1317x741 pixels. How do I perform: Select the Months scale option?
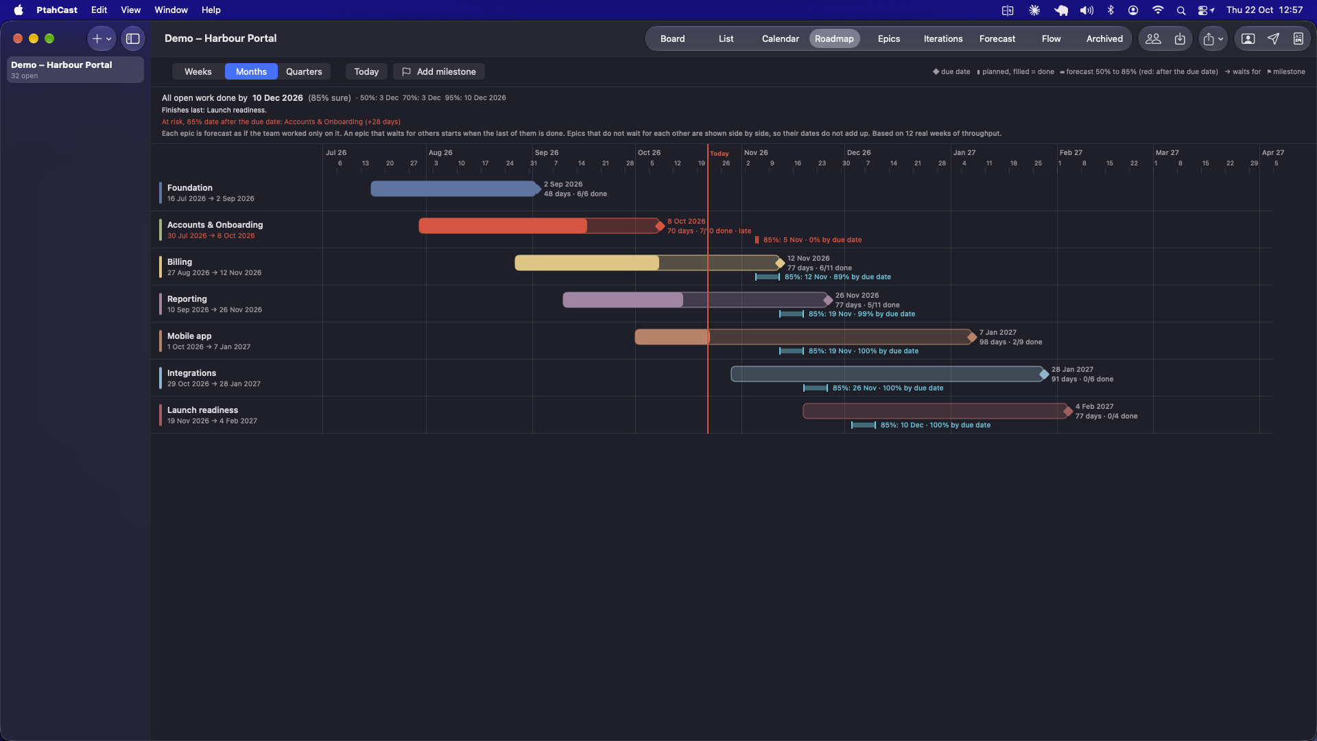251,72
